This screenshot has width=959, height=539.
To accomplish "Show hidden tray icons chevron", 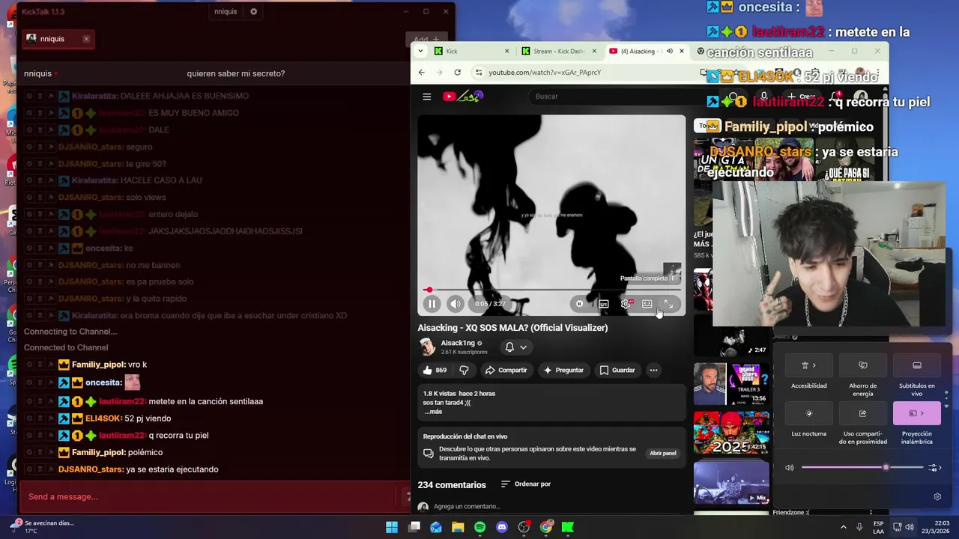I will 843,527.
